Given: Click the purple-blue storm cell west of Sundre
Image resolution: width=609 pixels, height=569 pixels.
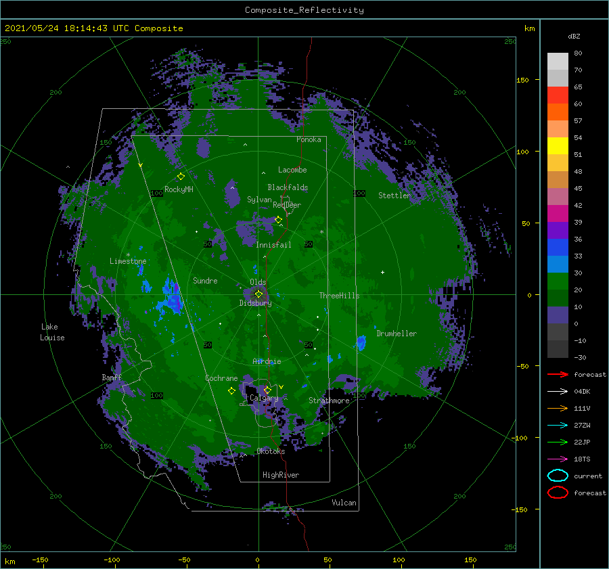Looking at the screenshot, I should coord(172,297).
